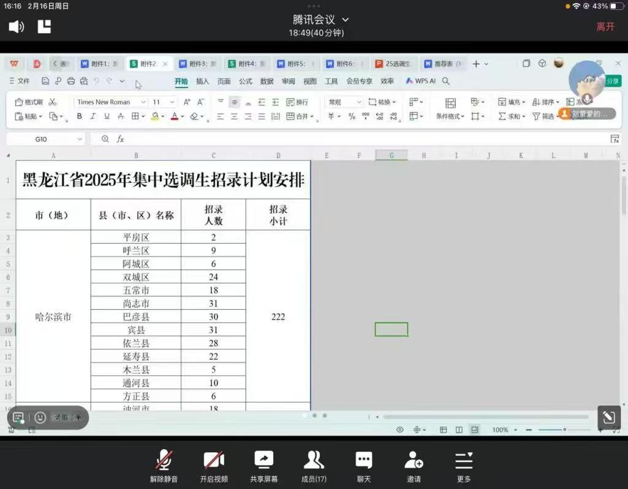Leave the meeting with 离开

pos(605,26)
